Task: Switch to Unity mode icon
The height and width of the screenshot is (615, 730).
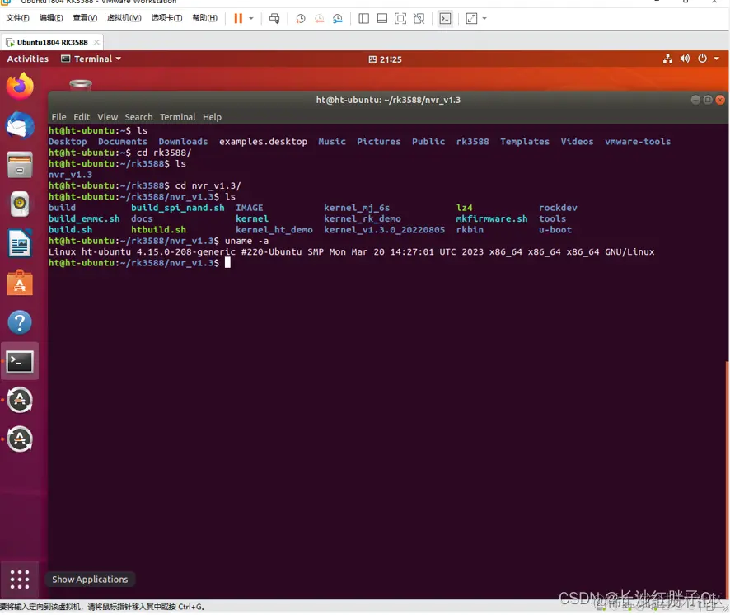Action: 419,19
